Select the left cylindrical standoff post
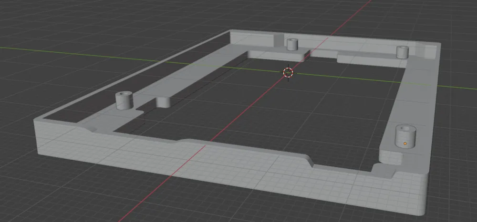Image resolution: width=477 pixels, height=222 pixels. point(124,100)
